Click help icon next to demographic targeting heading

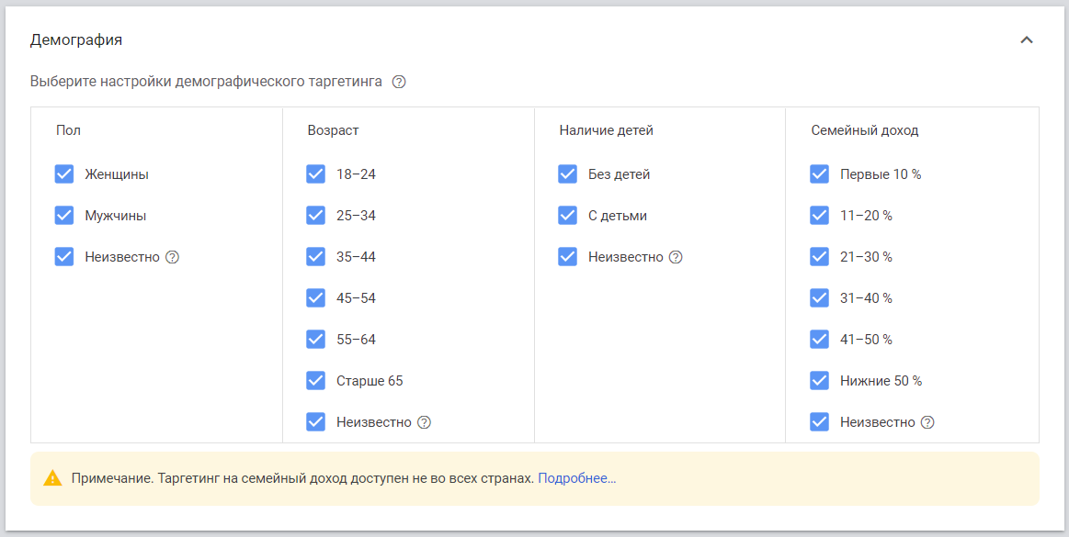(x=399, y=82)
